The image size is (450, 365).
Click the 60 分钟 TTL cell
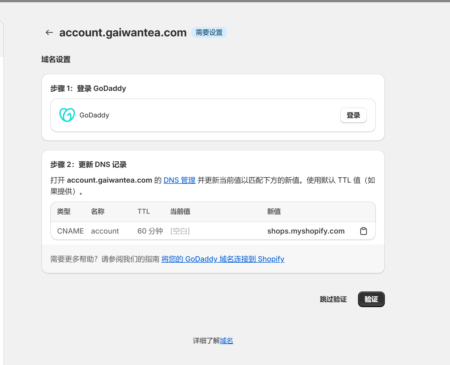pyautogui.click(x=150, y=231)
